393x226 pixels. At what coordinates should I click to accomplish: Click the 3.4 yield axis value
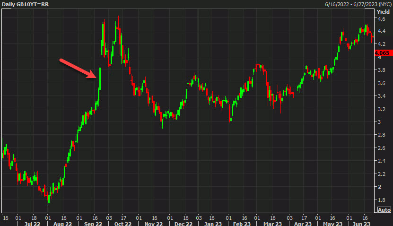point(382,96)
